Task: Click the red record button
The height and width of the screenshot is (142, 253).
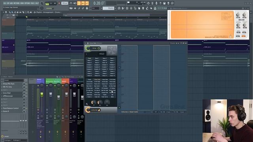Action: [x=59, y=4]
